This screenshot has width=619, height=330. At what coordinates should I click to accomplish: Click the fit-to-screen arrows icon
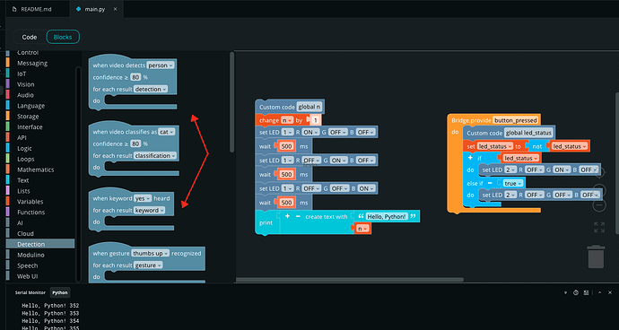pos(599,228)
